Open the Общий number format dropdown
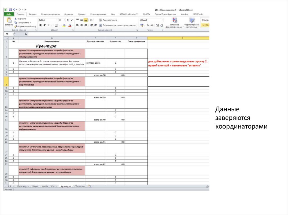This screenshot has height=215, width=288. click(162, 20)
